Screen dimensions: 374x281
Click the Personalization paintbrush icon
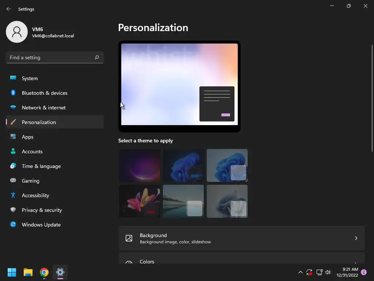coord(13,122)
